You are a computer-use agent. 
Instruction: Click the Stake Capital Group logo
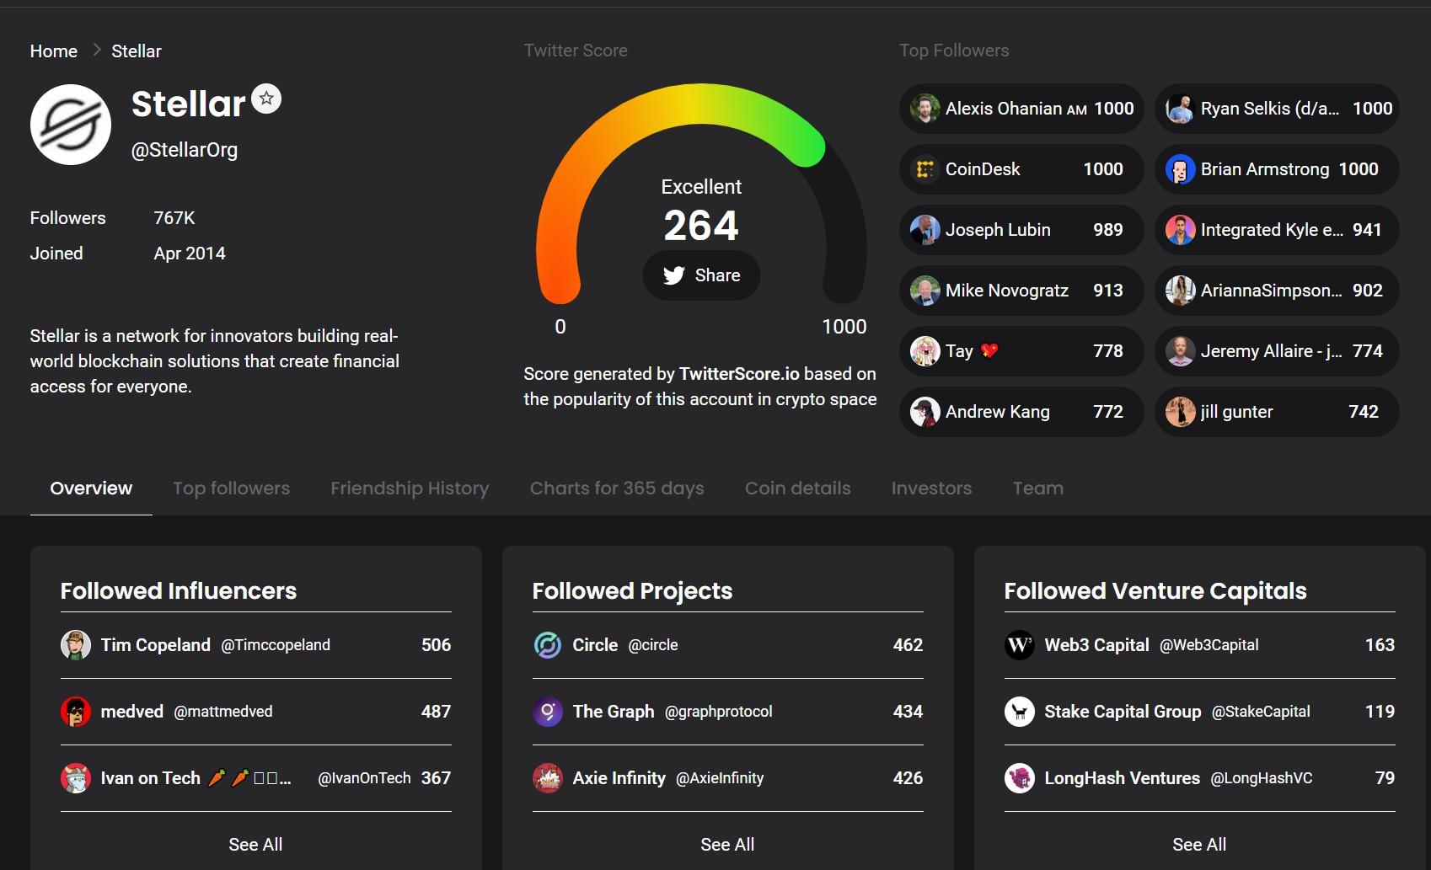(x=1020, y=712)
